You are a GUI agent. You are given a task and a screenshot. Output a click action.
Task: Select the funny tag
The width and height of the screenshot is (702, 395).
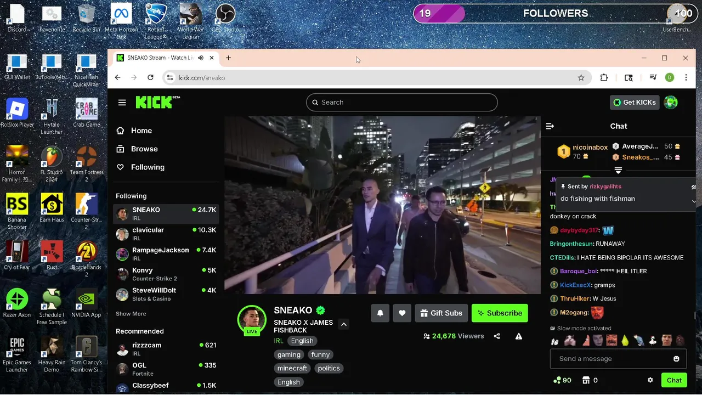tap(320, 354)
